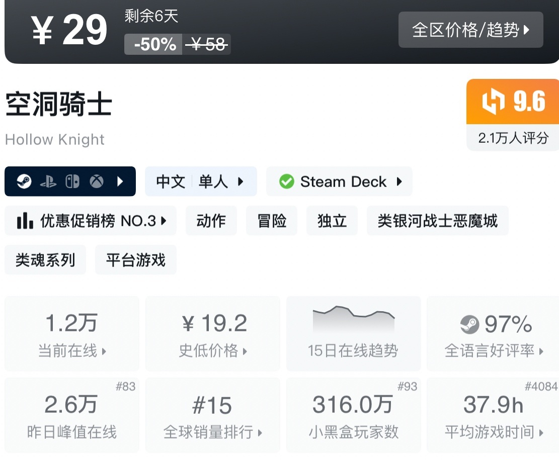View the 15日在线趋势 chart

coord(353,333)
